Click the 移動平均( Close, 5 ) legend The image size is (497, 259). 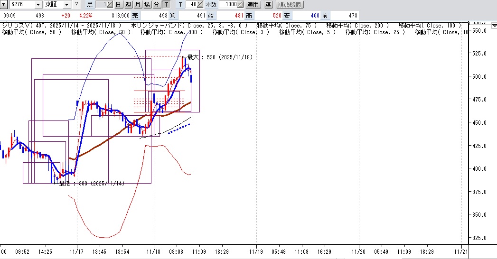307,32
